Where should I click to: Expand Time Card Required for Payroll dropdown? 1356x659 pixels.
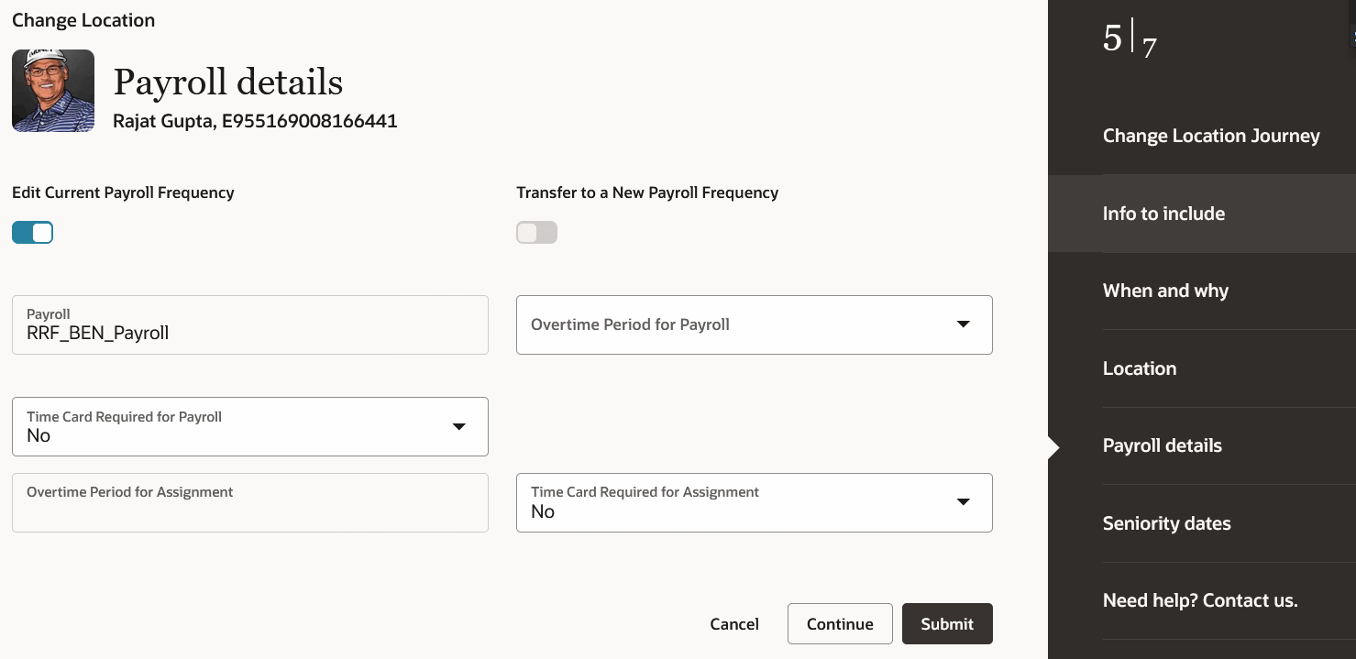pyautogui.click(x=249, y=426)
